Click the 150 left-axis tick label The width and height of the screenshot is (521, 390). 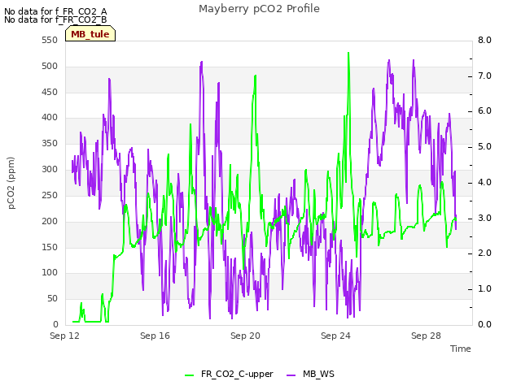pyautogui.click(x=50, y=247)
